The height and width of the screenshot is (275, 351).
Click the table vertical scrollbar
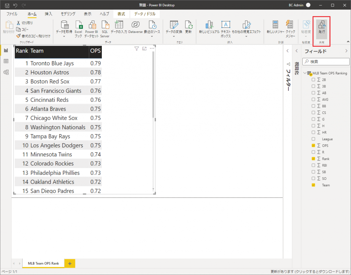coord(153,85)
